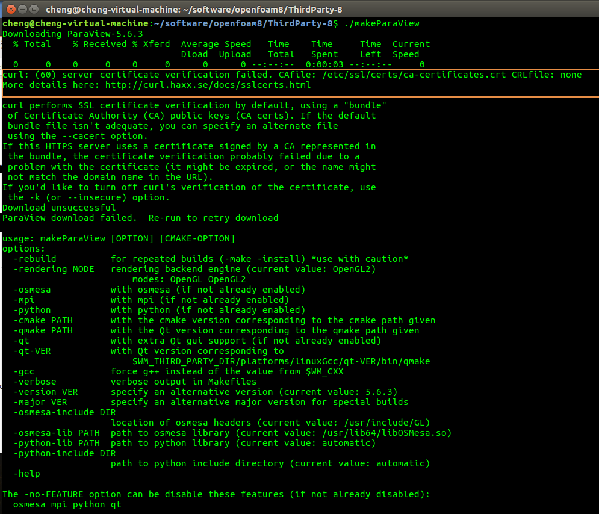This screenshot has width=599, height=514.
Task: Click the -osmesa-lib PATH option
Action: [x=57, y=433]
